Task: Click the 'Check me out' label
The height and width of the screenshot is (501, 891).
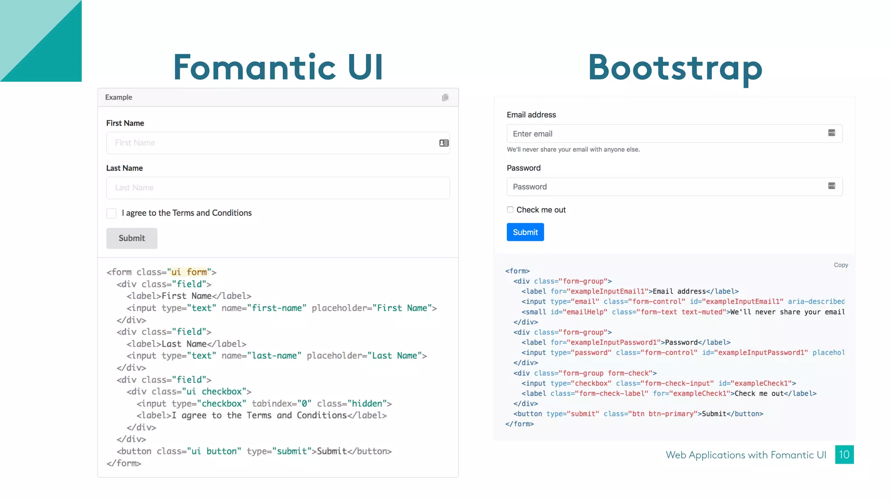Action: [x=541, y=210]
